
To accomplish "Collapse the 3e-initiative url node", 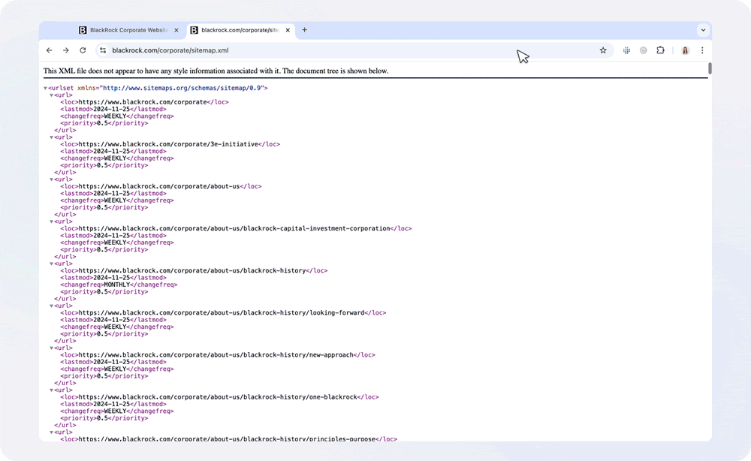I will pyautogui.click(x=52, y=137).
